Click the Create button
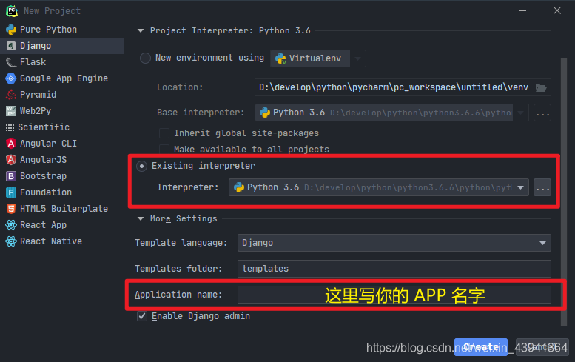This screenshot has width=575, height=362. [481, 347]
